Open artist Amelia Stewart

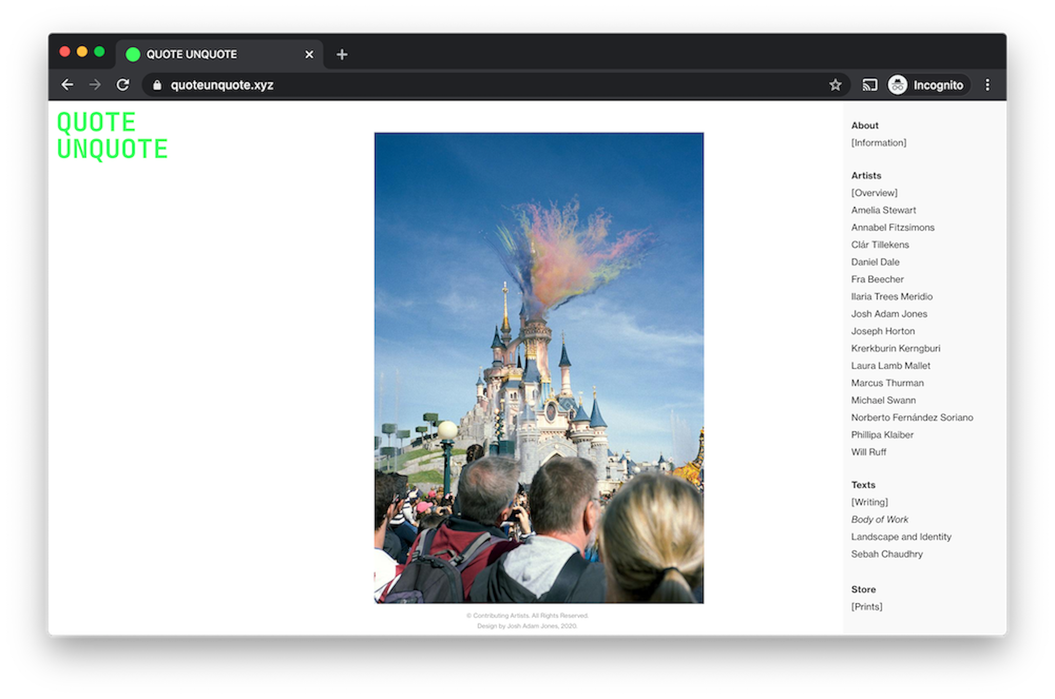click(883, 210)
